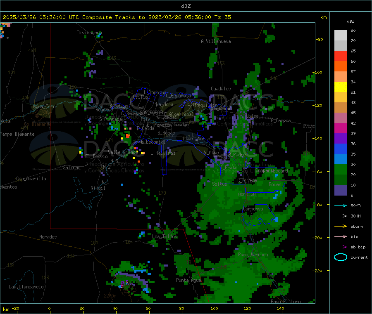
Task: Click the 'Pampa_Diamante' map label
Action: (x=17, y=134)
